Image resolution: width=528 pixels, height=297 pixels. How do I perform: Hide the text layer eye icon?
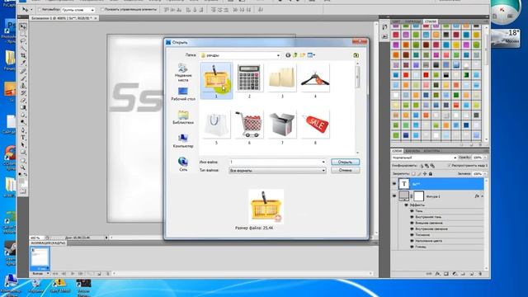point(394,183)
